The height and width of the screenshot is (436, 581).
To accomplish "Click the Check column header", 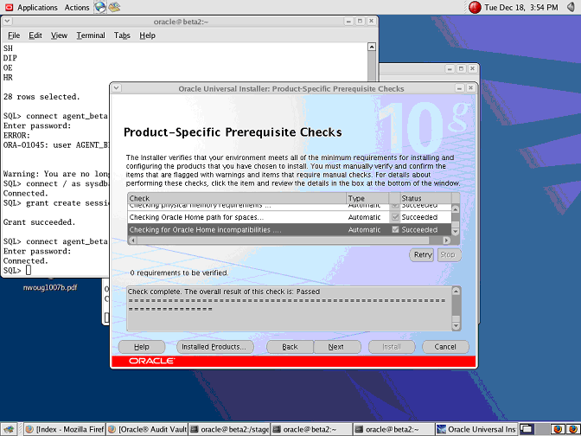I will [x=237, y=198].
